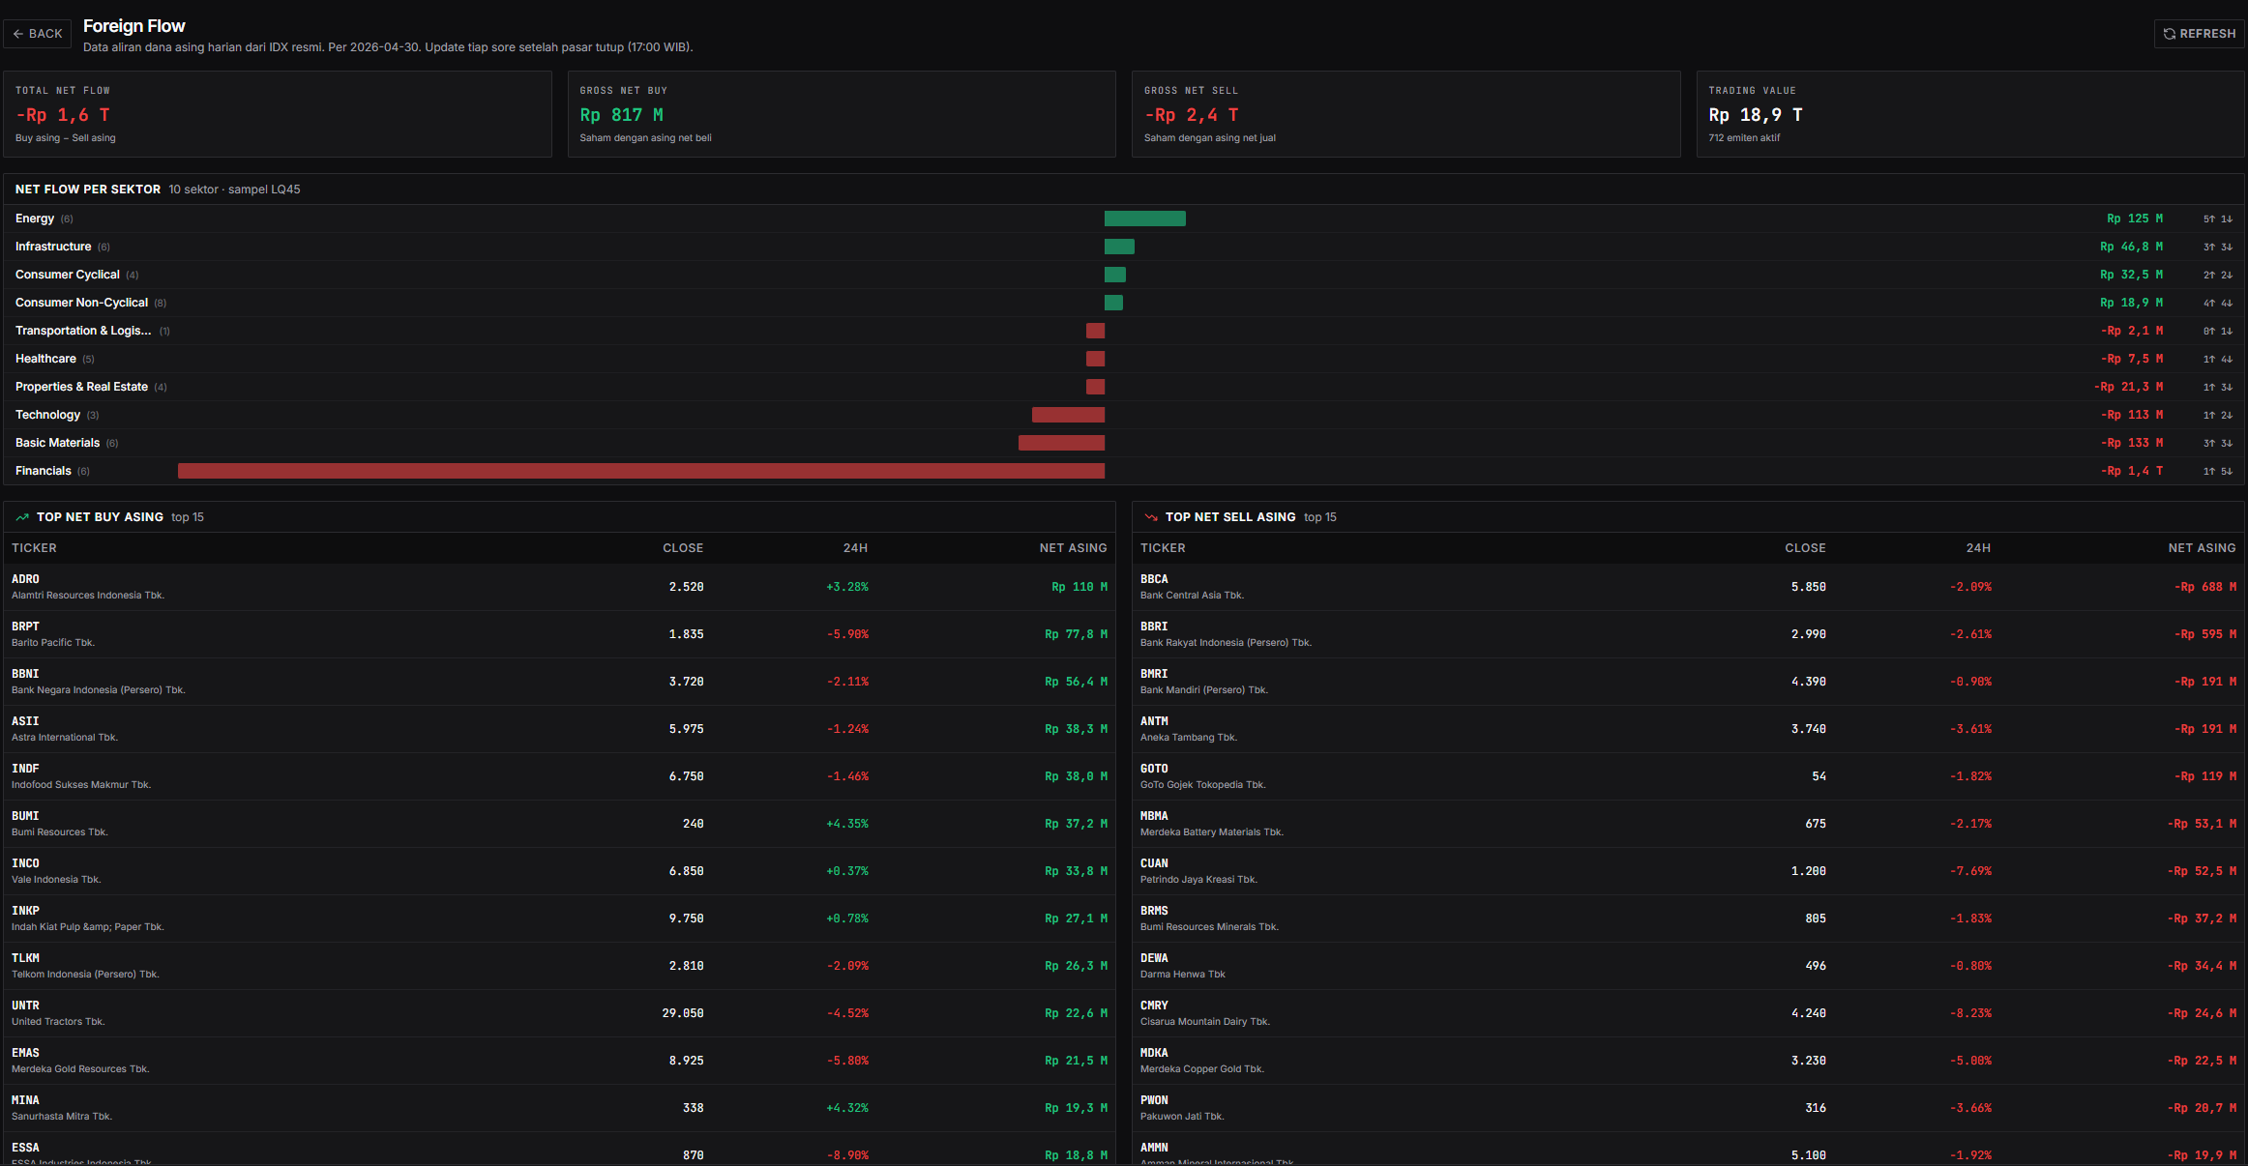Click the Financials sector label
Screen dimensions: 2248x1166
(x=44, y=471)
